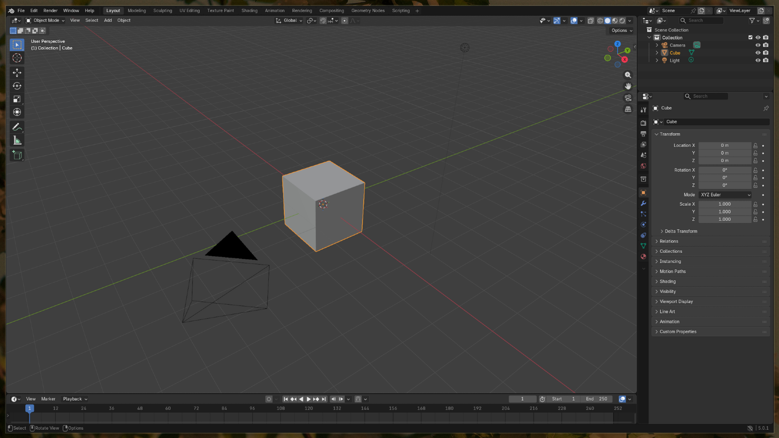Open the XYZ Euler rotation mode dropdown

[725, 195]
